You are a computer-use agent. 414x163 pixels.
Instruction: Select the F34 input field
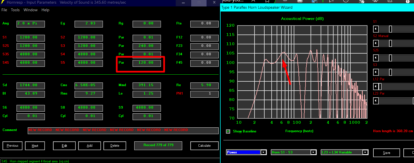(x=204, y=55)
